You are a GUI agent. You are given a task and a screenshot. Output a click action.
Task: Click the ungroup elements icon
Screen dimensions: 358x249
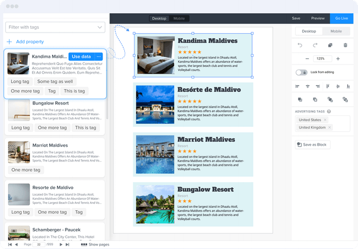point(345,99)
